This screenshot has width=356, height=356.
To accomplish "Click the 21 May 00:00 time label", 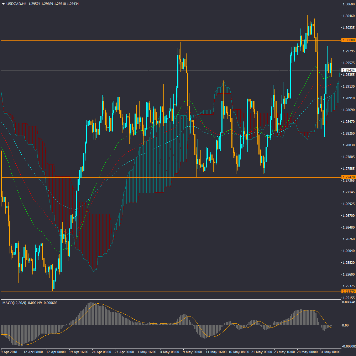I will (x=261, y=352).
